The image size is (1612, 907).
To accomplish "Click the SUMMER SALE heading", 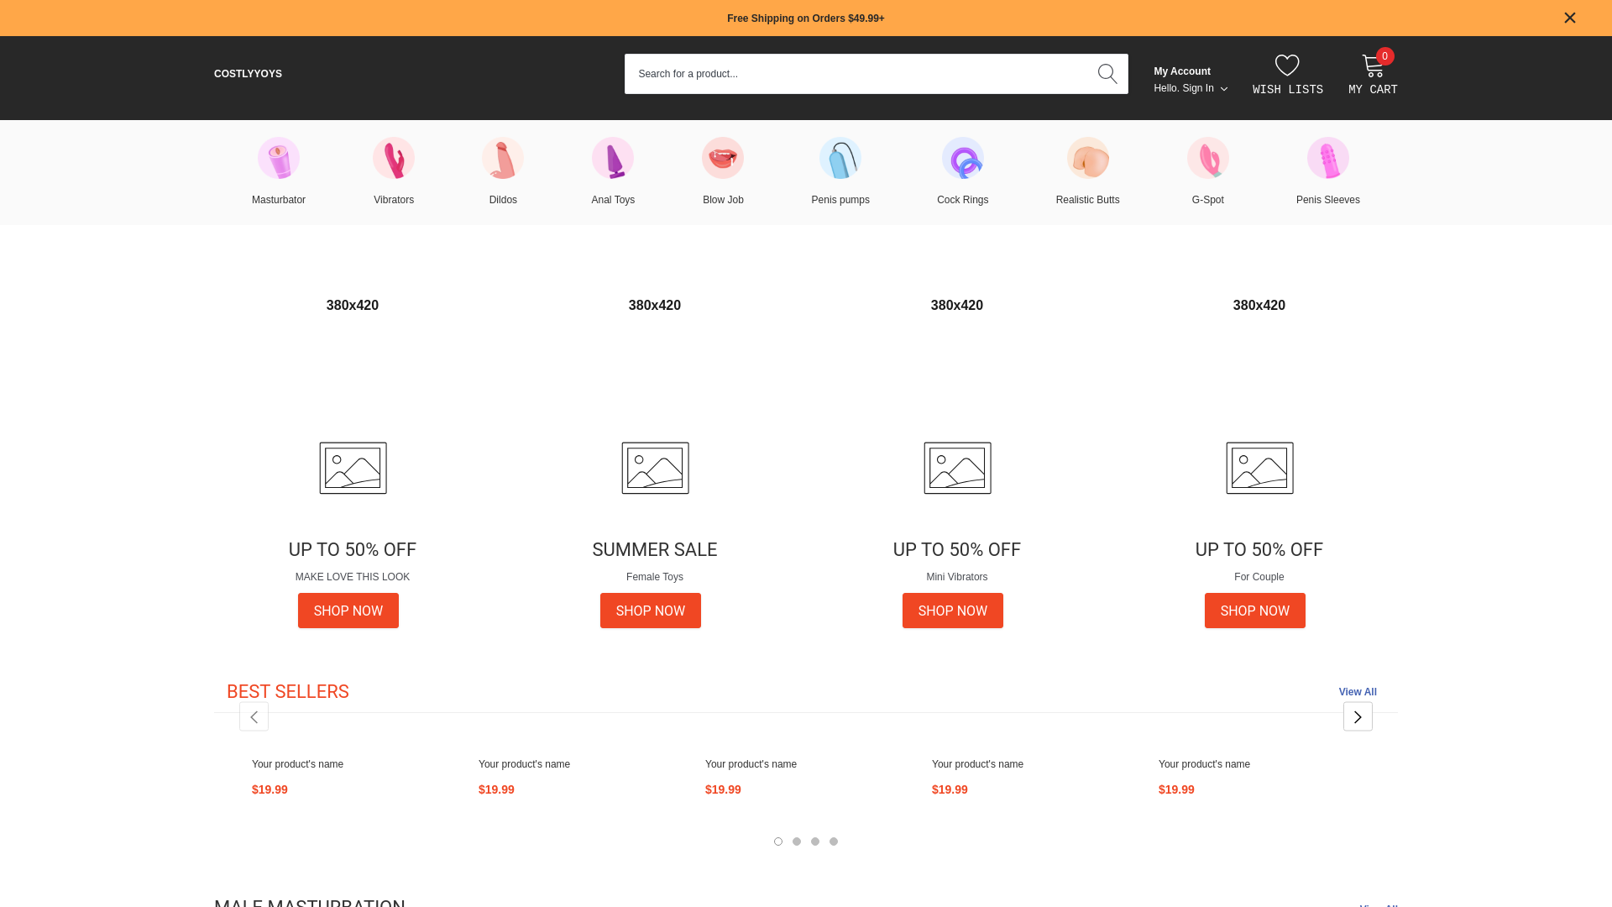I will [x=655, y=550].
